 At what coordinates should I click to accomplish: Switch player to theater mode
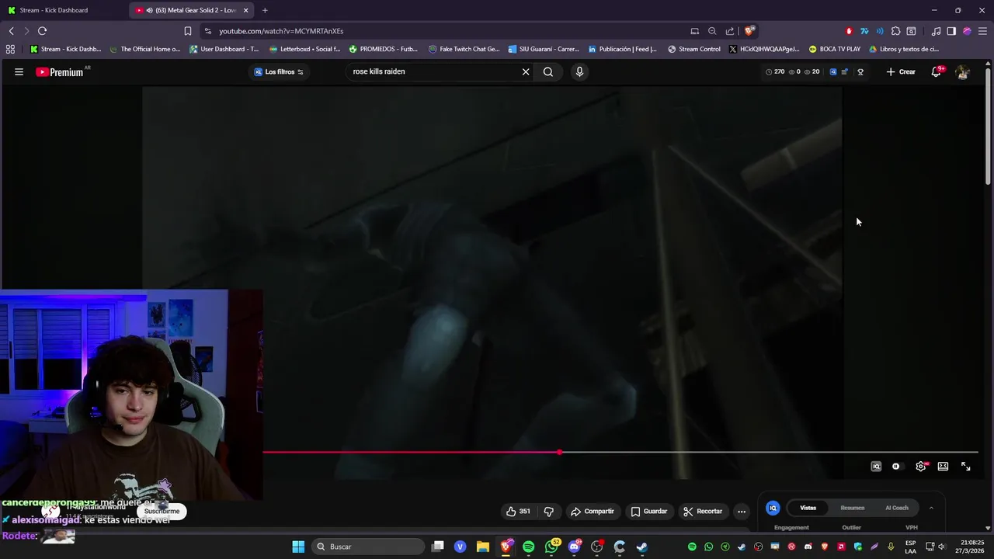[x=943, y=467]
